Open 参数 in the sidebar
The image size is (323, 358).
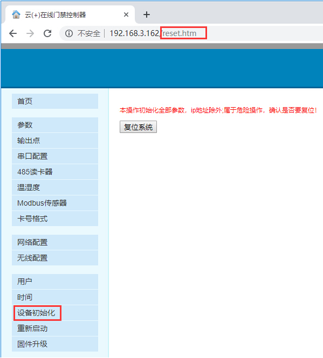55,125
